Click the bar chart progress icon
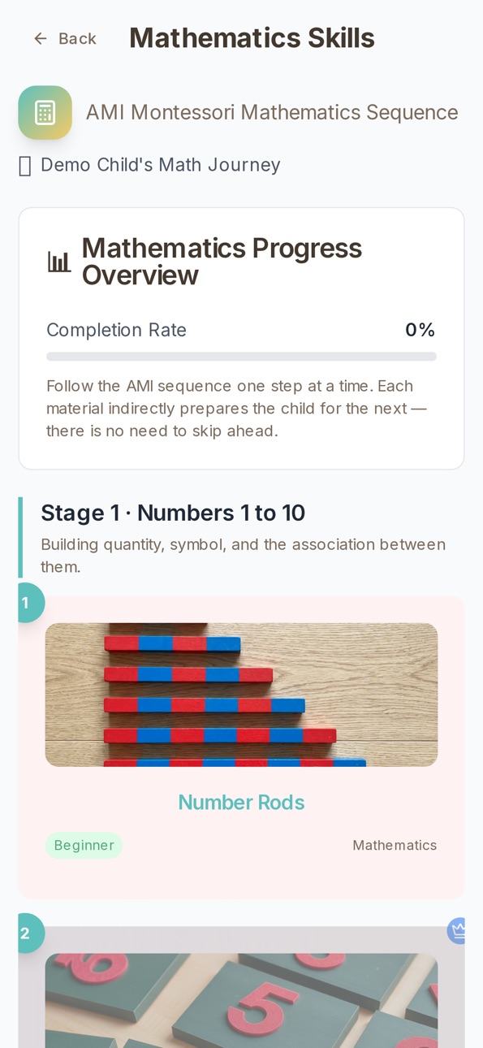 59,262
